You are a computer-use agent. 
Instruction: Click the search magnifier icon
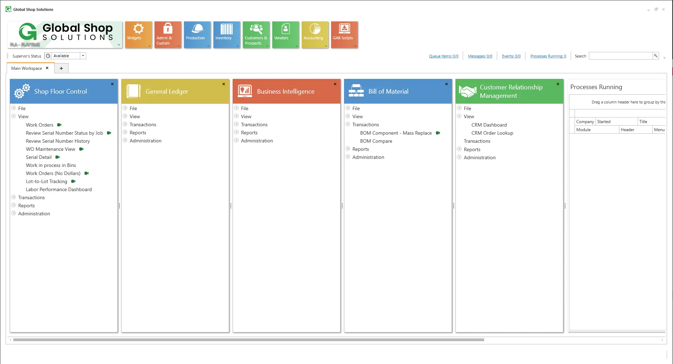(x=655, y=56)
